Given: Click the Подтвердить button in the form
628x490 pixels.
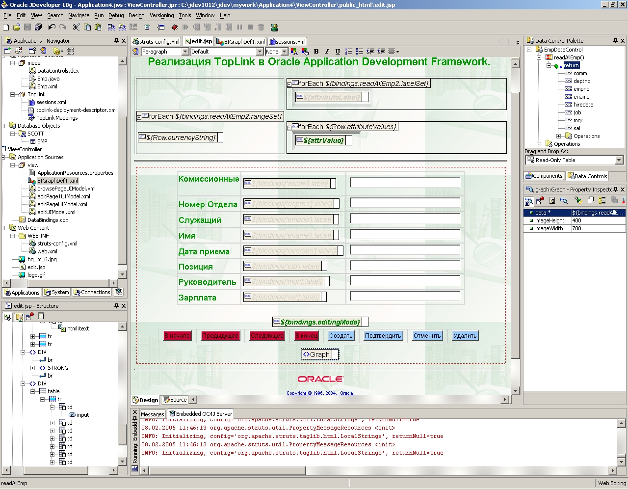Looking at the screenshot, I should pos(383,335).
